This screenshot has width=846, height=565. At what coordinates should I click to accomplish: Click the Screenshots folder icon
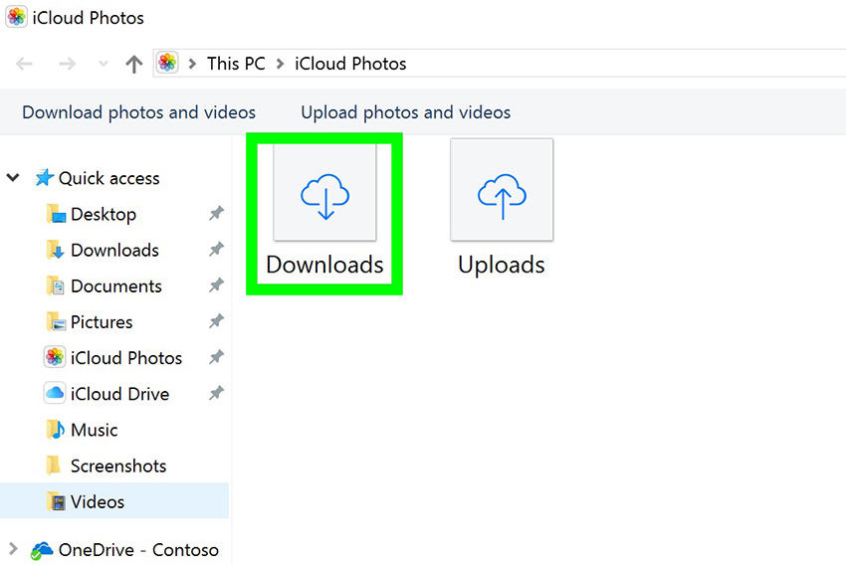pyautogui.click(x=54, y=465)
